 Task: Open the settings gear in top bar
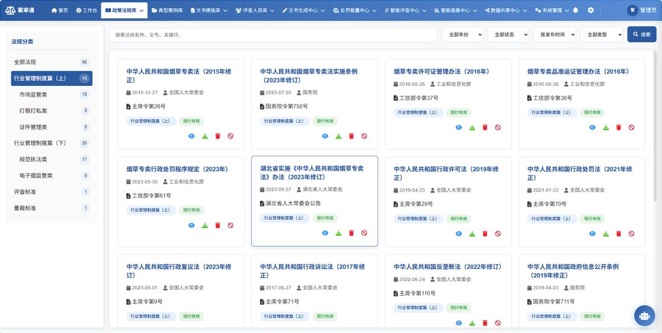coord(590,11)
